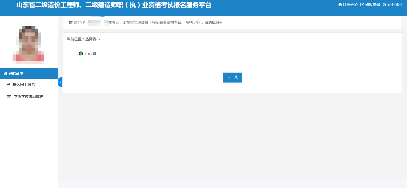This screenshot has height=191, width=407.
Task: Click the platform title 山东省二级造价工程师
Action: pos(114,5)
